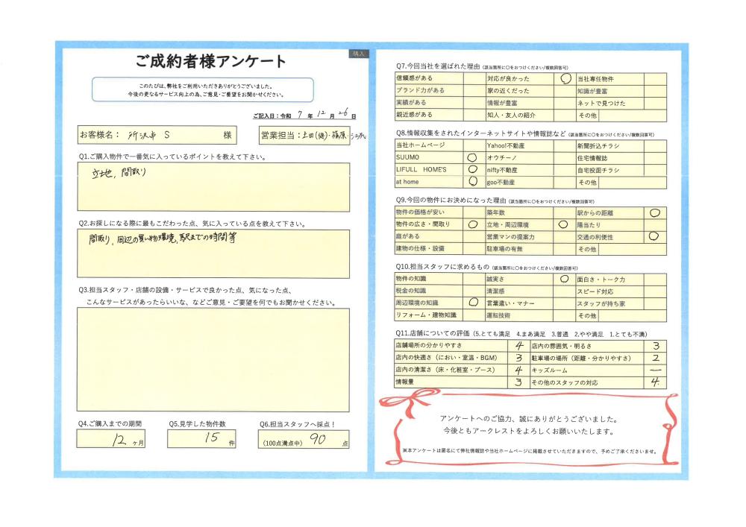Click the circle beside 立地・周辺環境
Screen dimensions: 746x527
coord(563,224)
